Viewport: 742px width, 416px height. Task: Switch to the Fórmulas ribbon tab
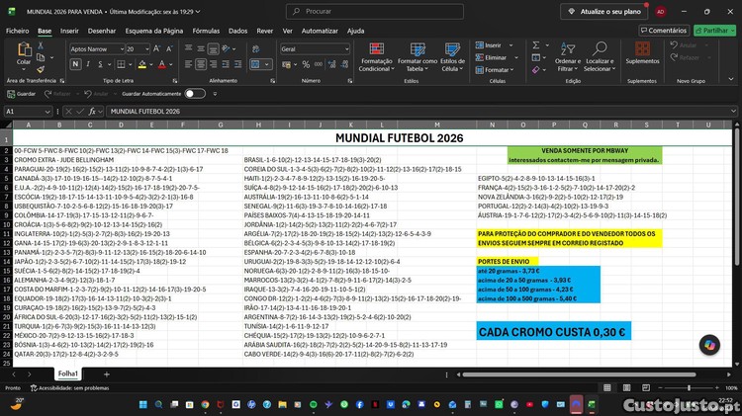(206, 31)
